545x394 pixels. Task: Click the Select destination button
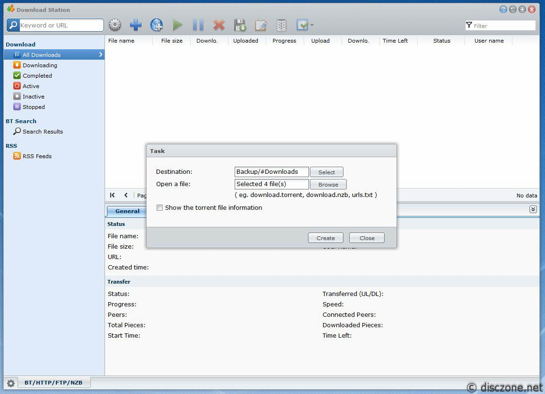point(326,172)
